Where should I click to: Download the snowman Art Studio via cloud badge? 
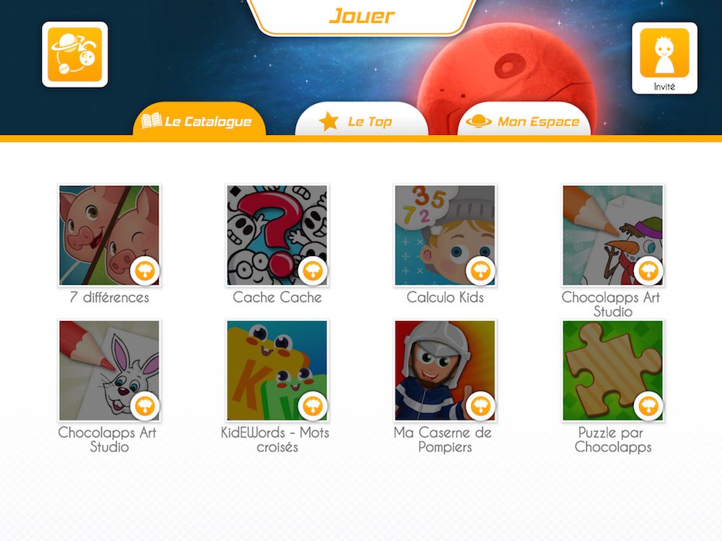648,270
